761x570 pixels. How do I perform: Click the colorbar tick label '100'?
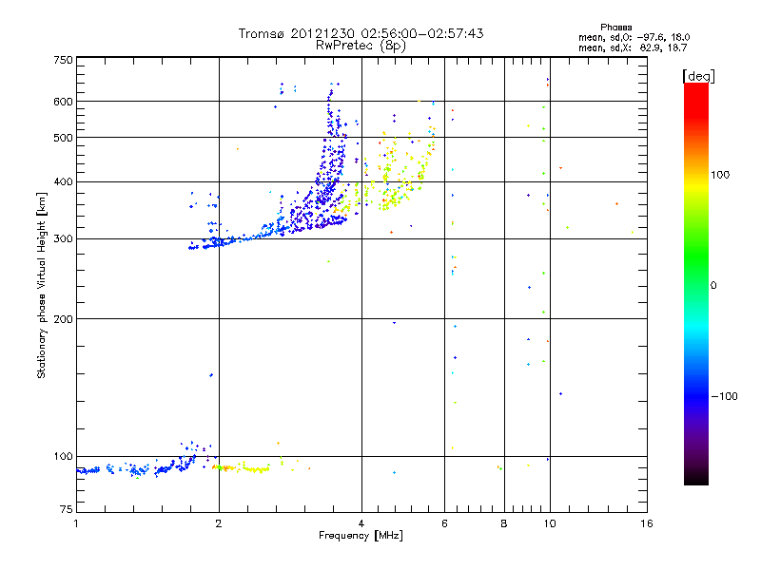(720, 175)
